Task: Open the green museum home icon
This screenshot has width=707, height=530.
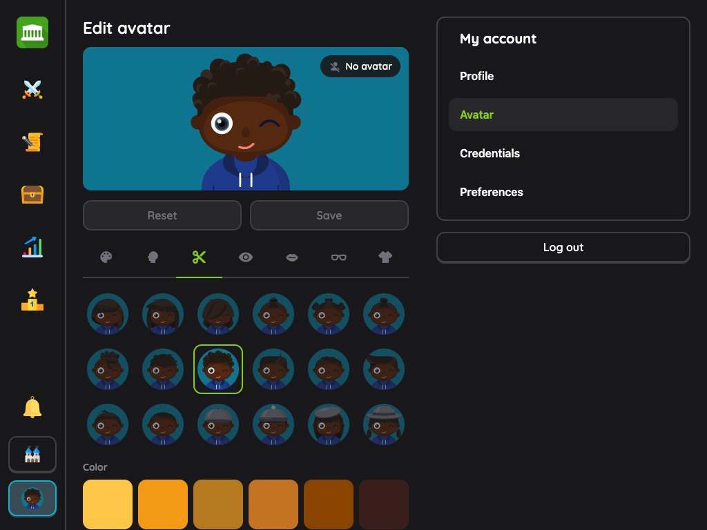Action: [x=32, y=32]
